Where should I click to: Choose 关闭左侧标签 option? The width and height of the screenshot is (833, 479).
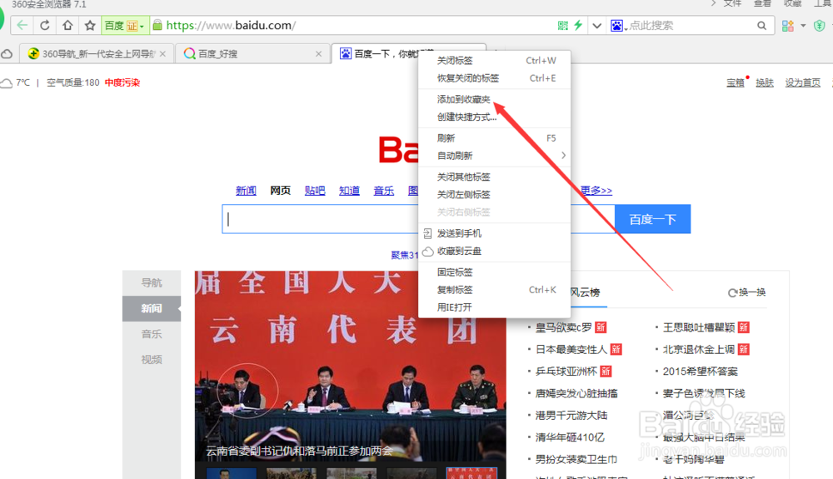pos(494,194)
